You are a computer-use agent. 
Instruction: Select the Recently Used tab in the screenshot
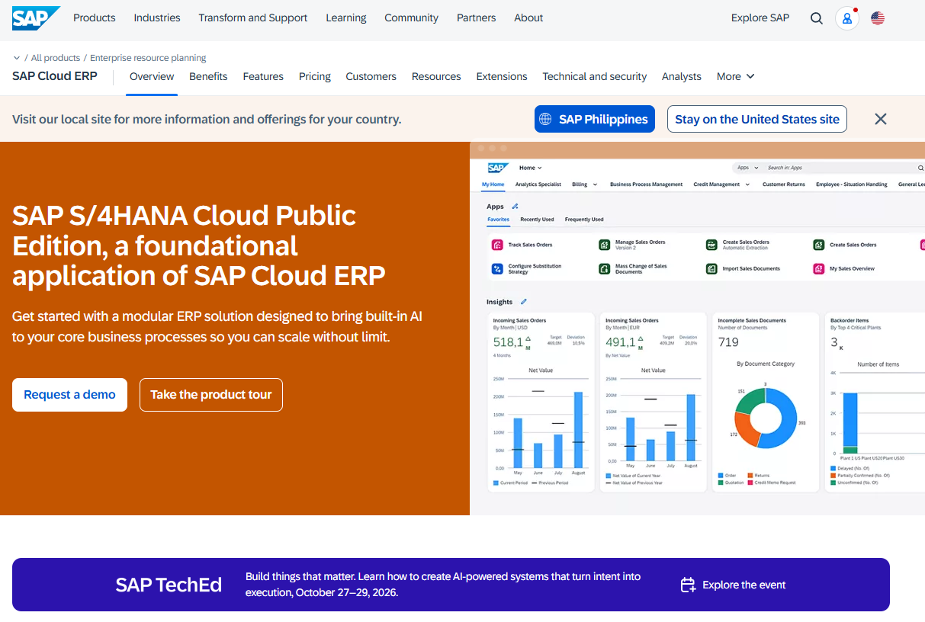[x=537, y=220]
